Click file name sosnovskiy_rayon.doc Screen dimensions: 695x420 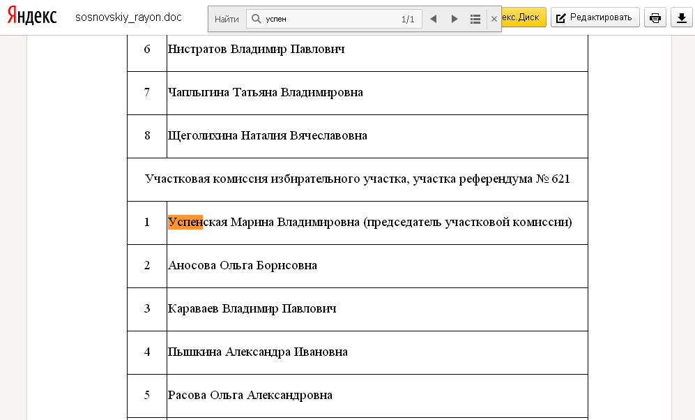pos(128,17)
